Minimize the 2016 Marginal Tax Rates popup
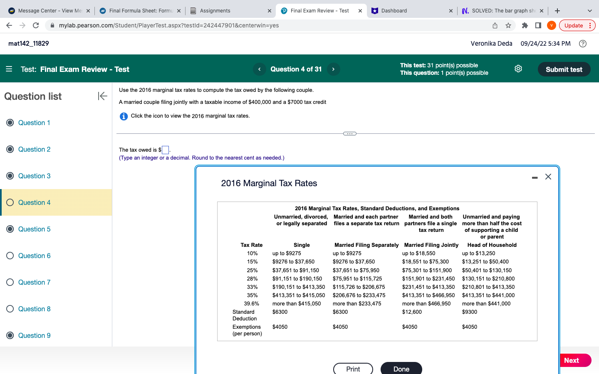599x374 pixels. tap(535, 177)
